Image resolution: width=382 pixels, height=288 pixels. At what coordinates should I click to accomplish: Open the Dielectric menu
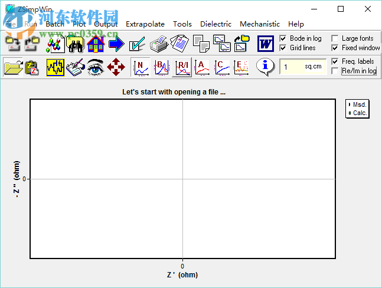coord(216,24)
